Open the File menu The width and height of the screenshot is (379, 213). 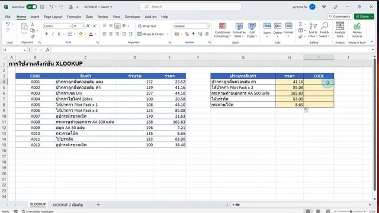pyautogui.click(x=8, y=17)
